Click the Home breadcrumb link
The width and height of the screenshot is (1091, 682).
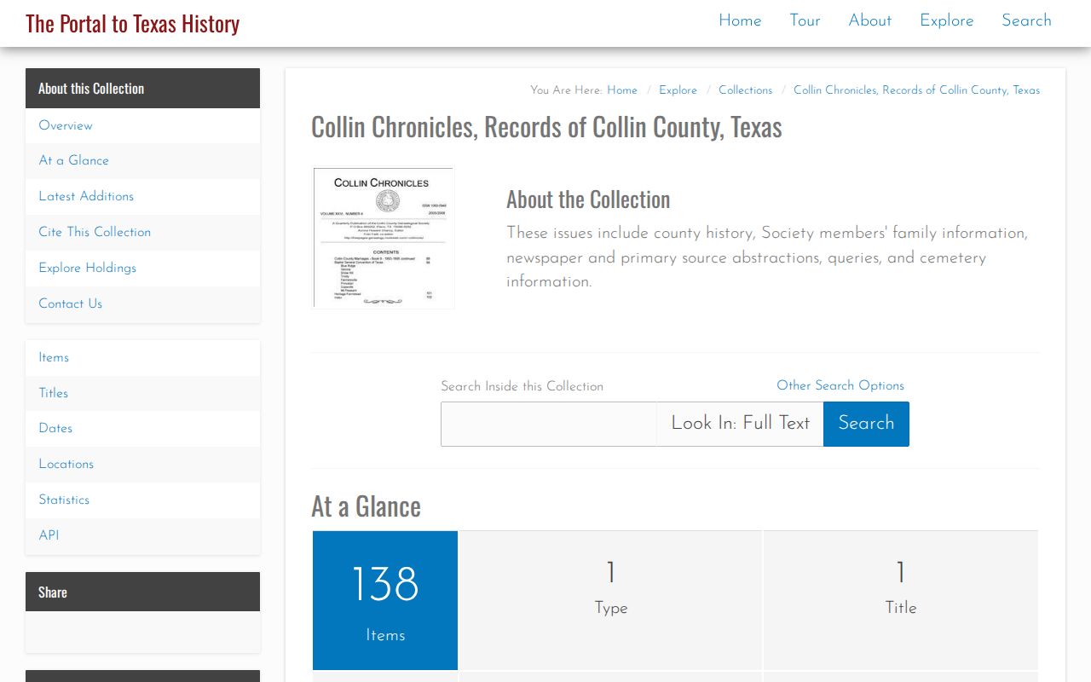pyautogui.click(x=622, y=90)
